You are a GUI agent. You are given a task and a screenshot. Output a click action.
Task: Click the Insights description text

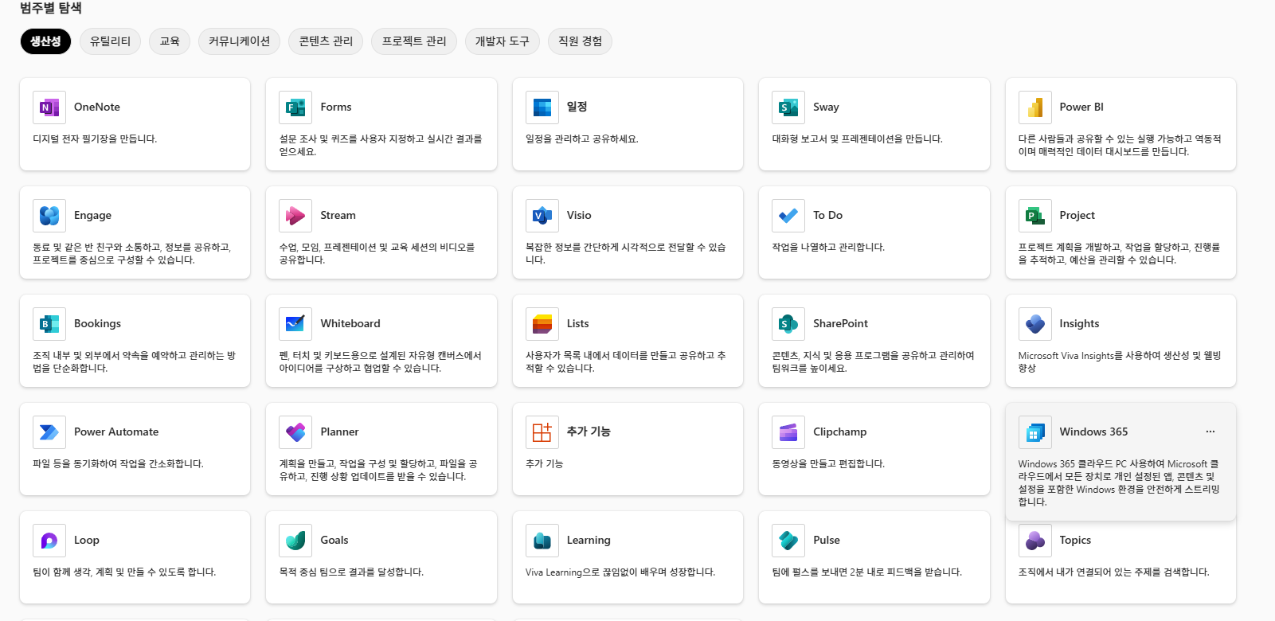[1120, 361]
